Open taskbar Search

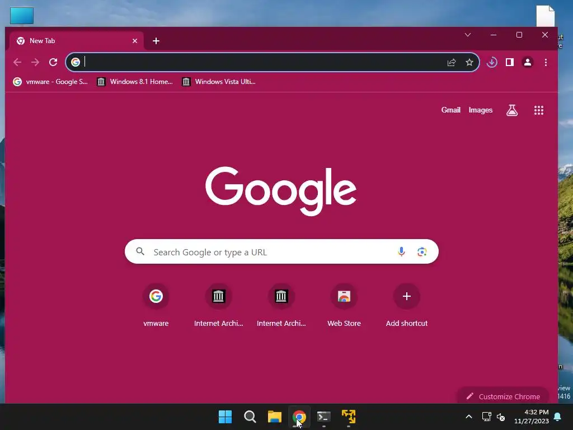(x=250, y=417)
